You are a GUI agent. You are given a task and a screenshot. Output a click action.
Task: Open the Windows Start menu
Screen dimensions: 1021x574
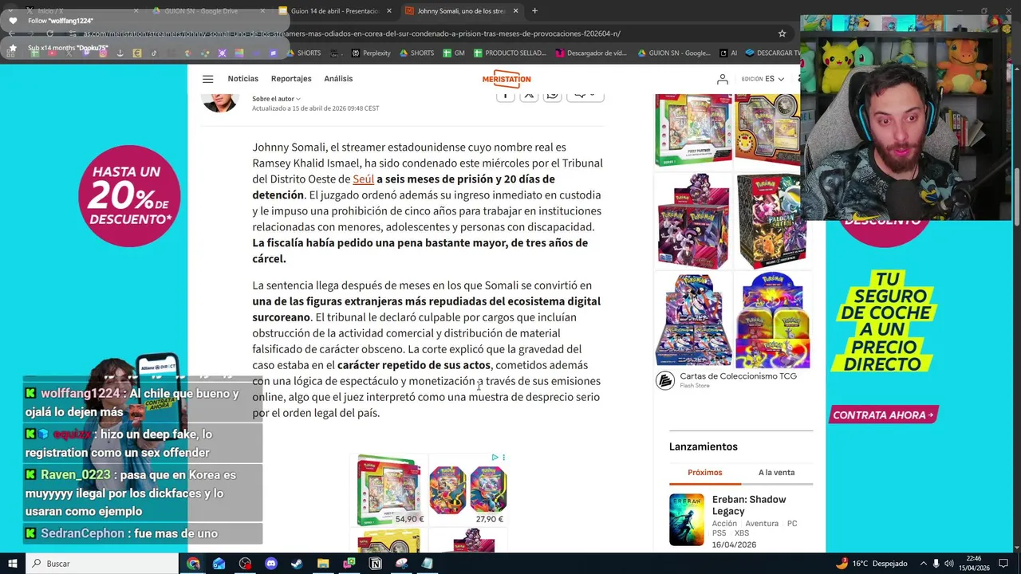(12, 564)
